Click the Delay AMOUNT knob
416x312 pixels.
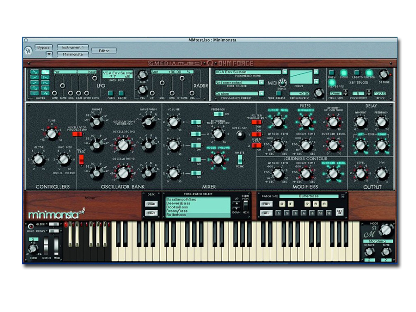tap(360, 122)
